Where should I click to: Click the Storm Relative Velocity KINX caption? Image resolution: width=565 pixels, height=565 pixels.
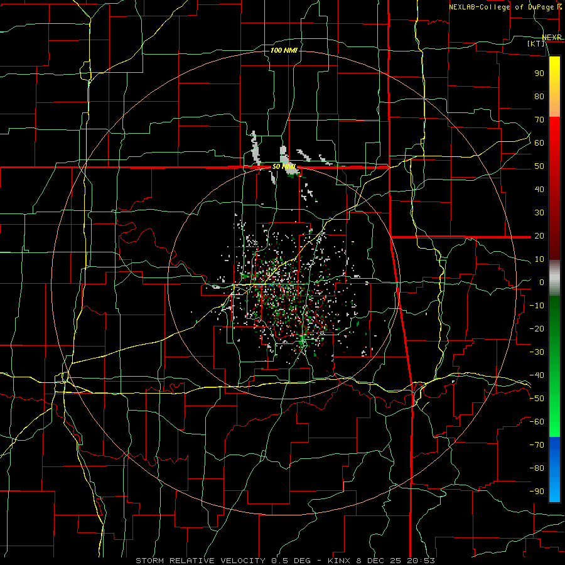pyautogui.click(x=285, y=561)
